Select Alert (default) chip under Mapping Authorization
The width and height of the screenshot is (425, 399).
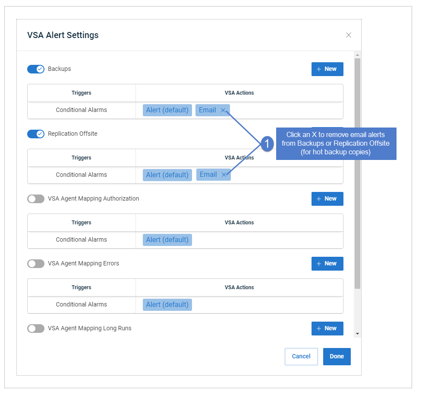click(x=167, y=240)
